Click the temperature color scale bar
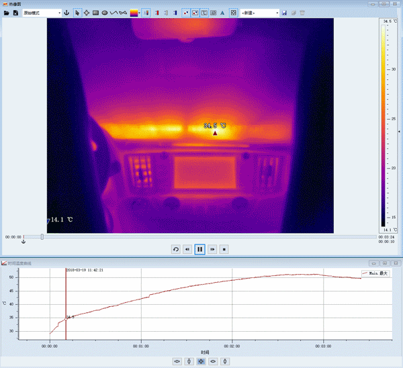Screen dimensions: 403x368 coord(384,126)
